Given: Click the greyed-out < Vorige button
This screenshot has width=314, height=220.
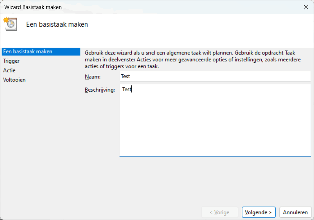Looking at the screenshot, I should click(x=219, y=212).
